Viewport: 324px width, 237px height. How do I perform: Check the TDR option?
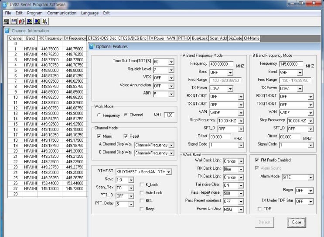[259, 209]
